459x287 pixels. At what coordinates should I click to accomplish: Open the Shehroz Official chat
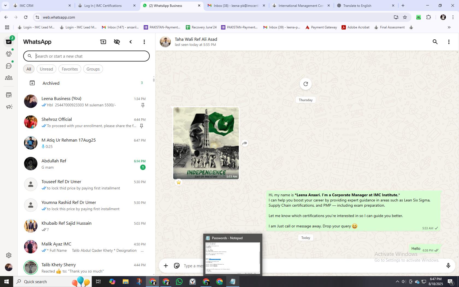[86, 122]
